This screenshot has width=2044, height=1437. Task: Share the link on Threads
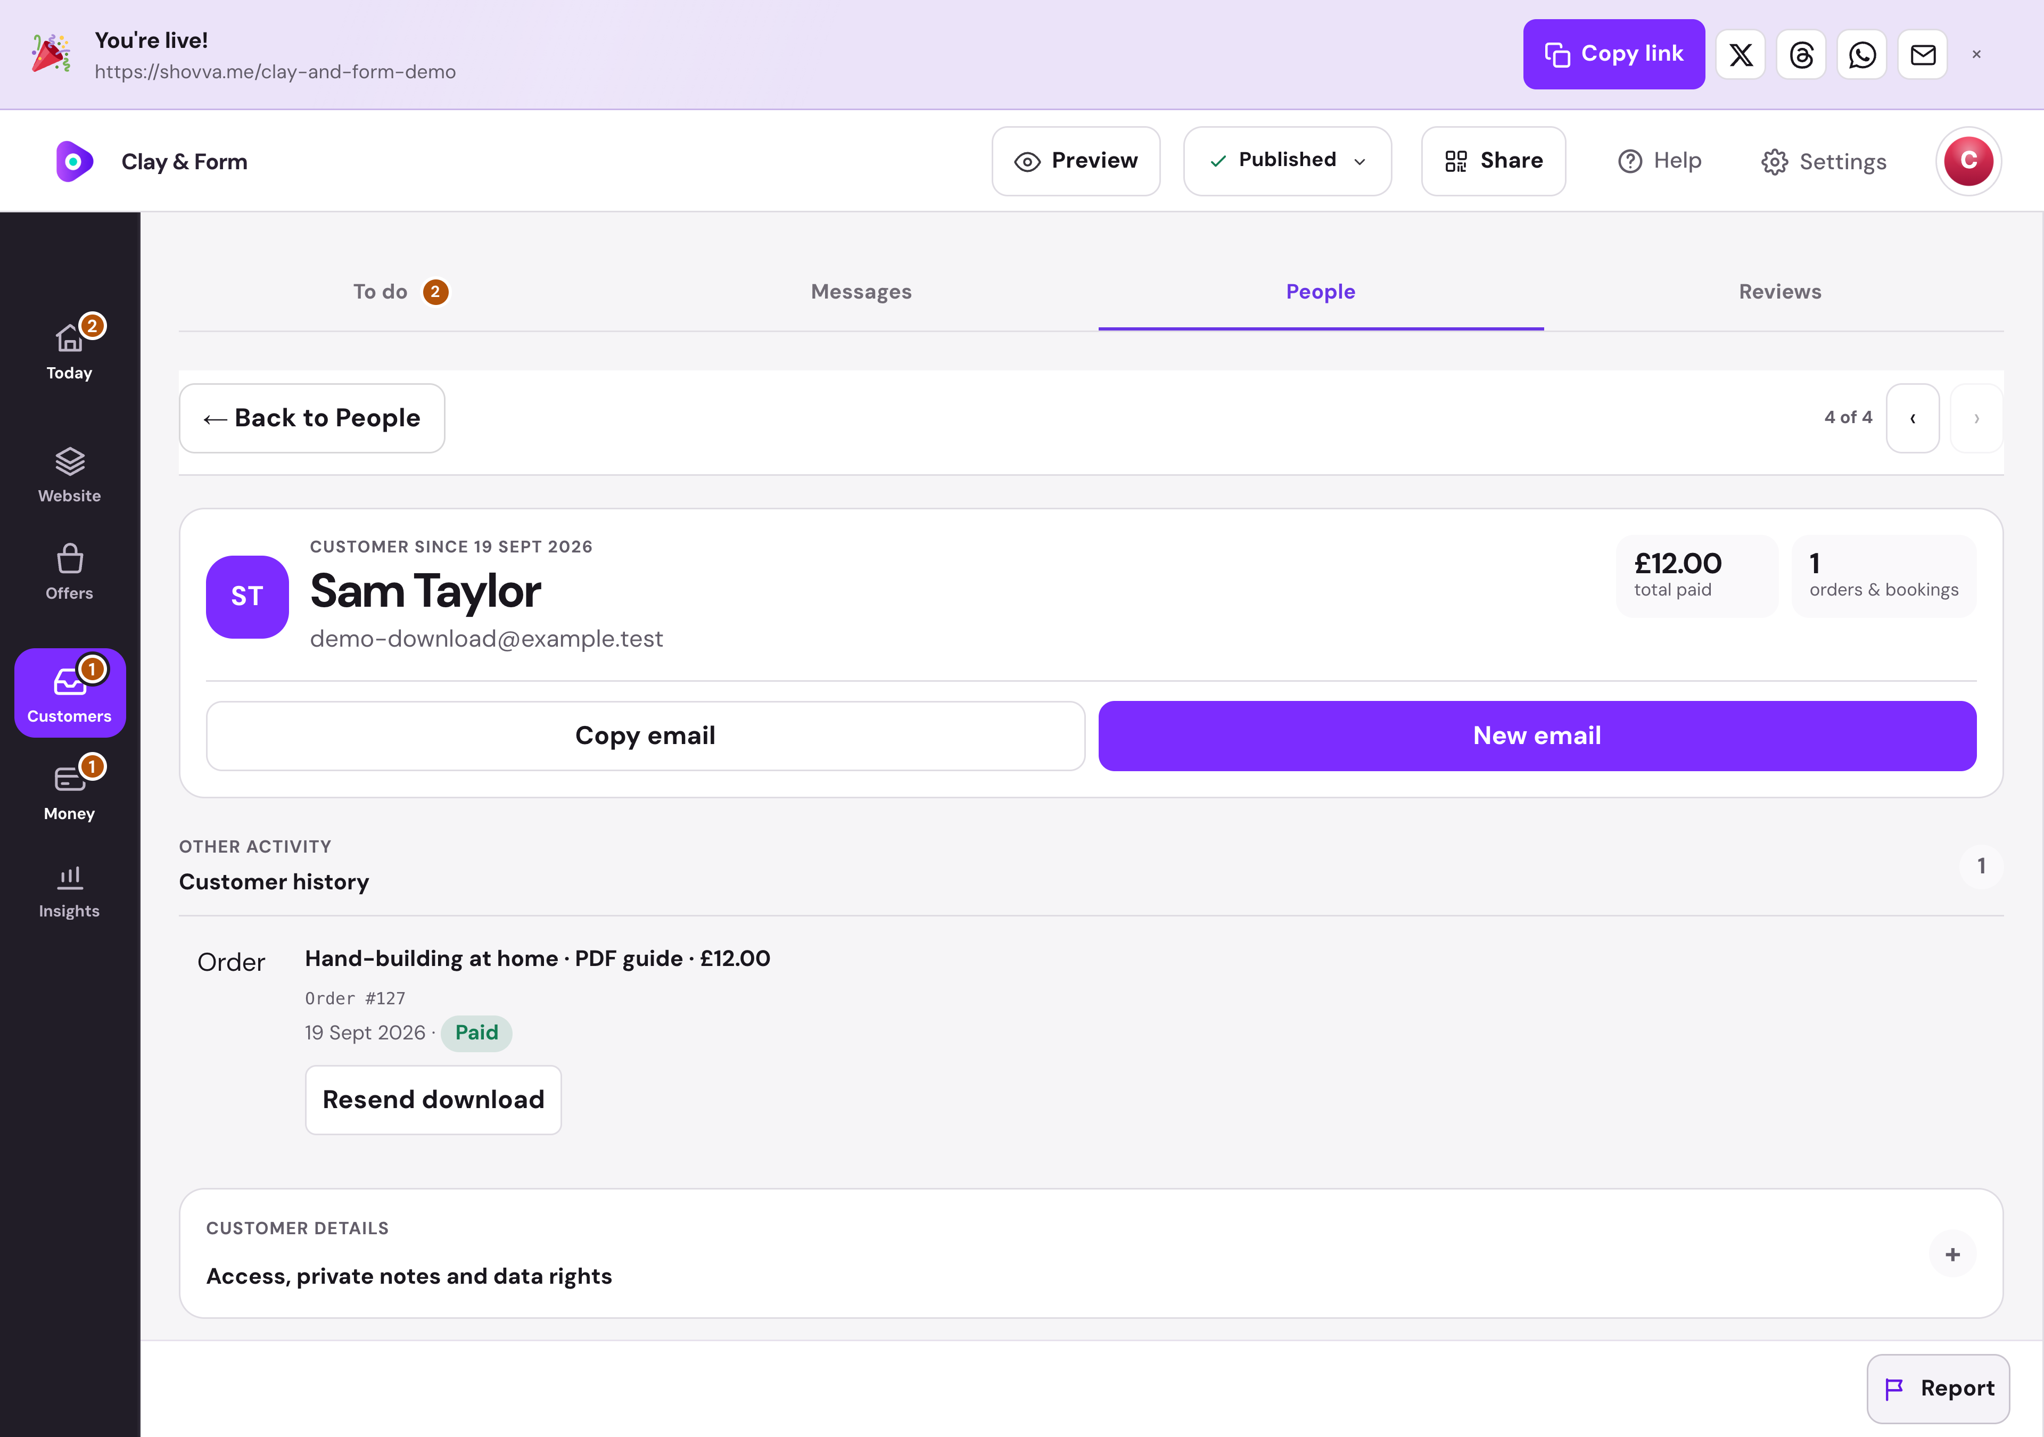1801,54
